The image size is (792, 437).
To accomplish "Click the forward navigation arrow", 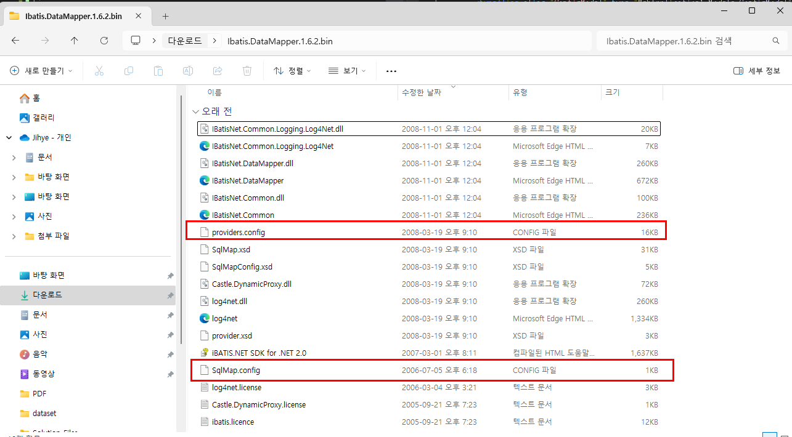I will [x=45, y=41].
